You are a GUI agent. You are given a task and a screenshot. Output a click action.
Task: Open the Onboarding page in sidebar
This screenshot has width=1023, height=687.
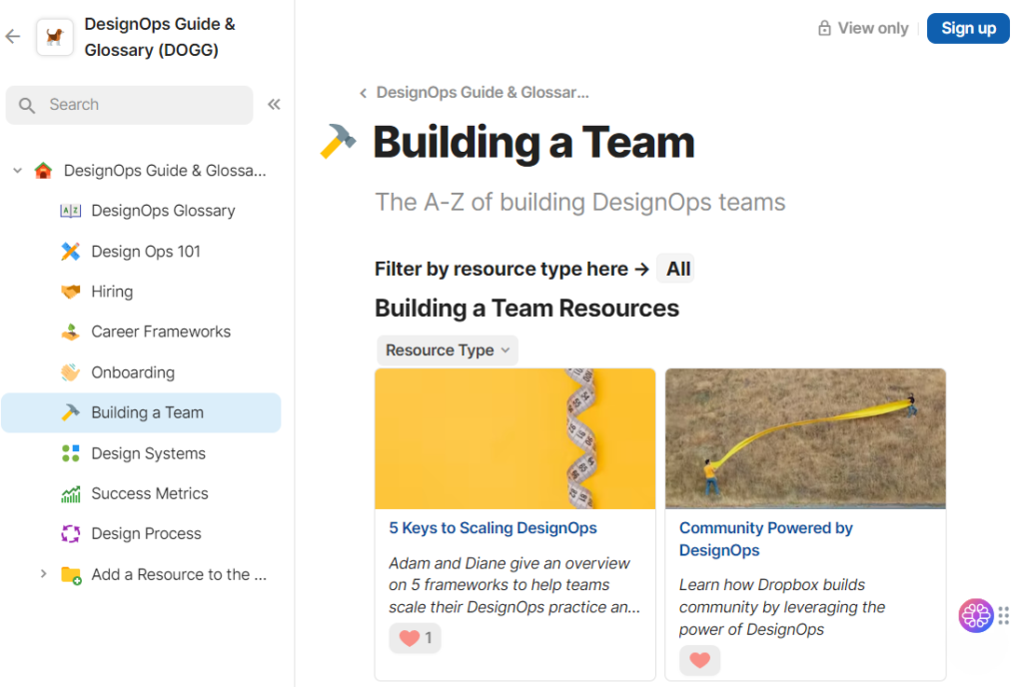tap(133, 372)
